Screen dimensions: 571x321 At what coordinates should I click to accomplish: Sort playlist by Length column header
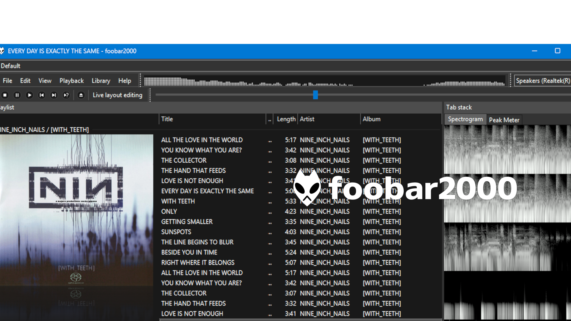[x=286, y=119]
